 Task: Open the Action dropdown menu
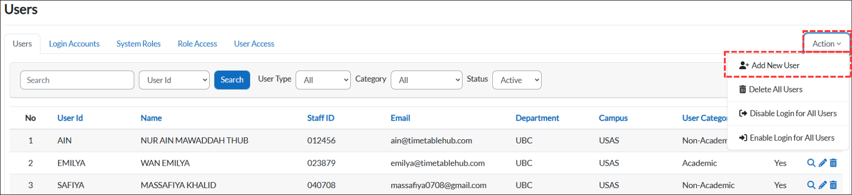coord(826,44)
